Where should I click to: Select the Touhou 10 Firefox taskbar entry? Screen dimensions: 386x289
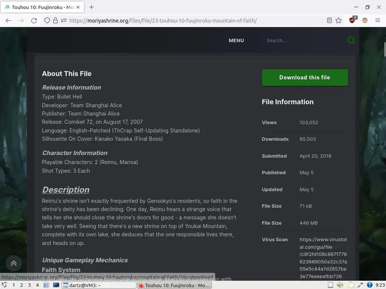tap(174, 285)
